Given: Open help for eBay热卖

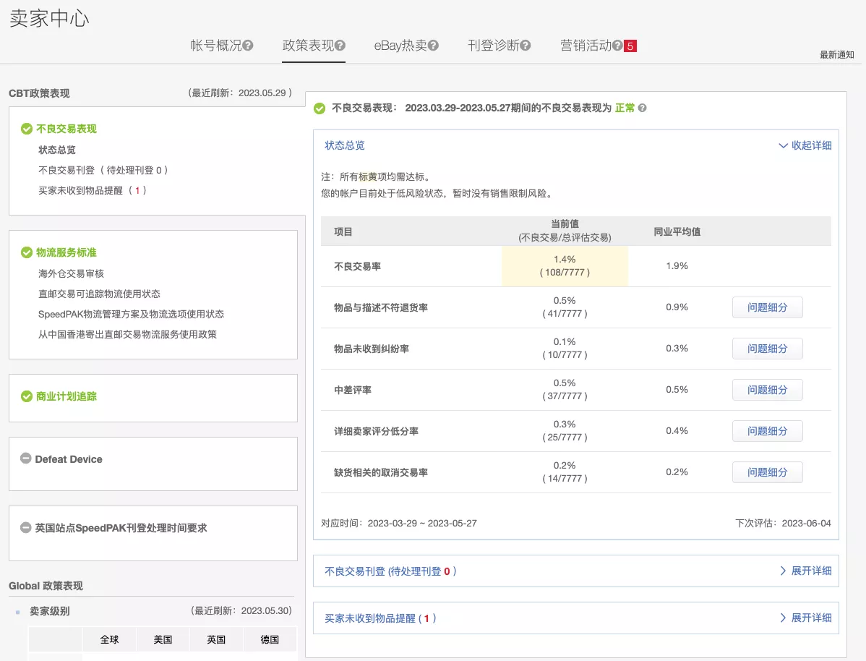Looking at the screenshot, I should (434, 44).
